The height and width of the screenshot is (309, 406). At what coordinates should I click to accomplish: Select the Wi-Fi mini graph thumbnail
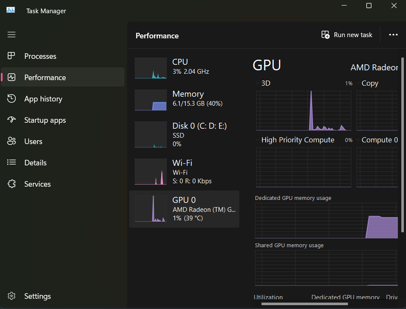(151, 172)
